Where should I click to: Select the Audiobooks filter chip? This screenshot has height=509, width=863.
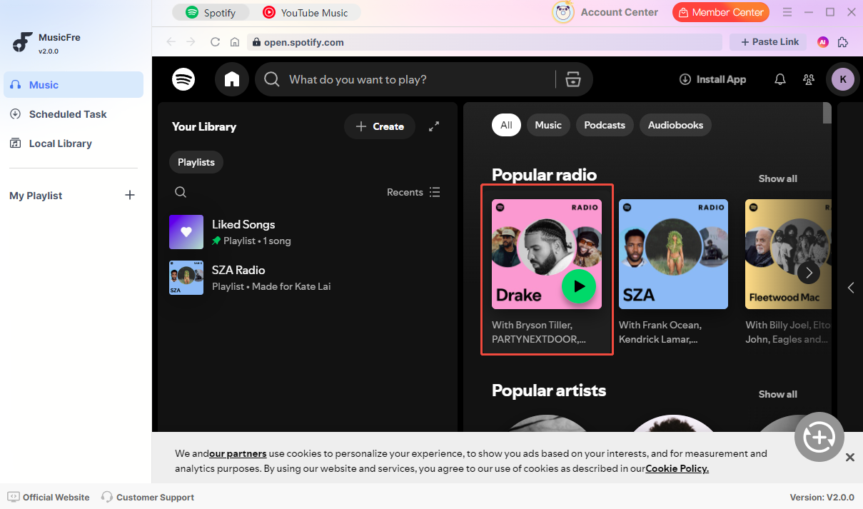point(675,125)
